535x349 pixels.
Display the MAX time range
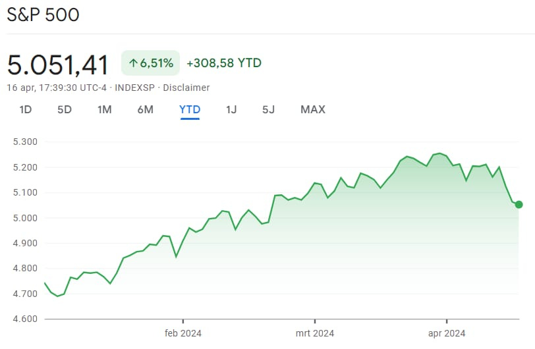313,109
